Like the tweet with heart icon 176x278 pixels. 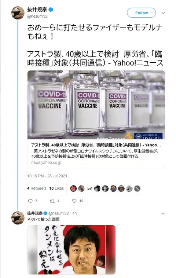click(x=74, y=201)
